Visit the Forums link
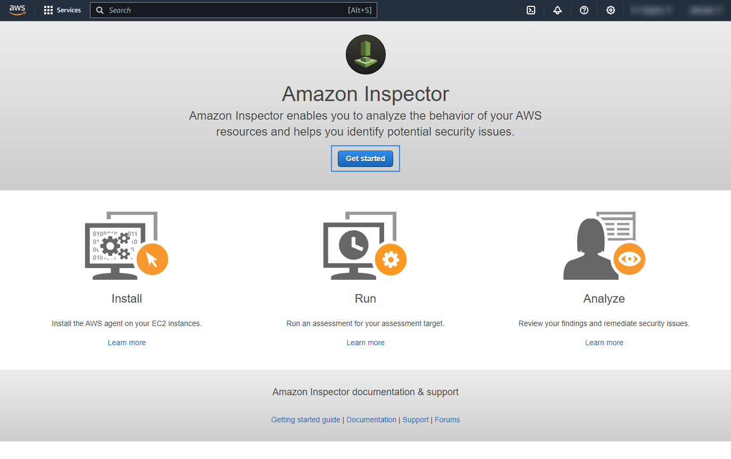This screenshot has height=459, width=731. point(447,420)
